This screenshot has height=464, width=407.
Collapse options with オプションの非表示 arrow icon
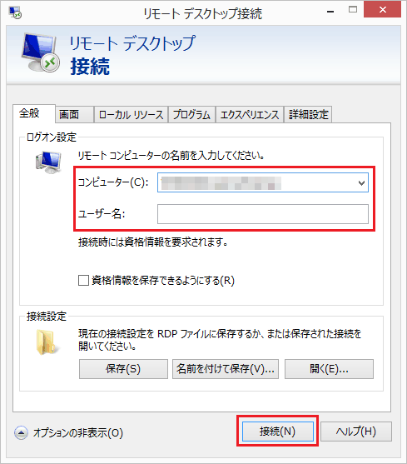21,433
